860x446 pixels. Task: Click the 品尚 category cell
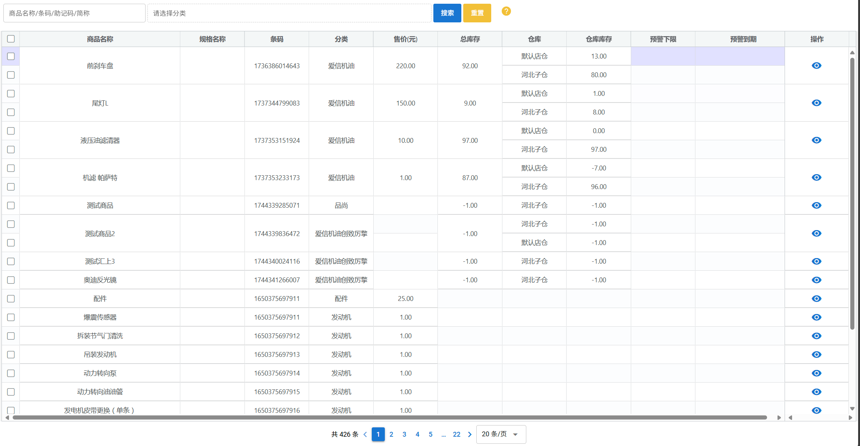(341, 205)
